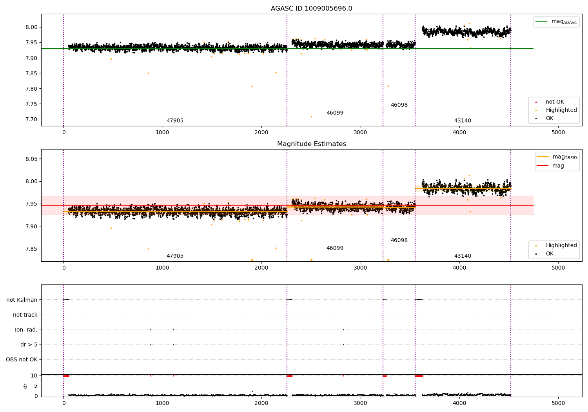
Task: Click the 4000 x-axis tick of the AGASC ID plot
Action: click(459, 133)
